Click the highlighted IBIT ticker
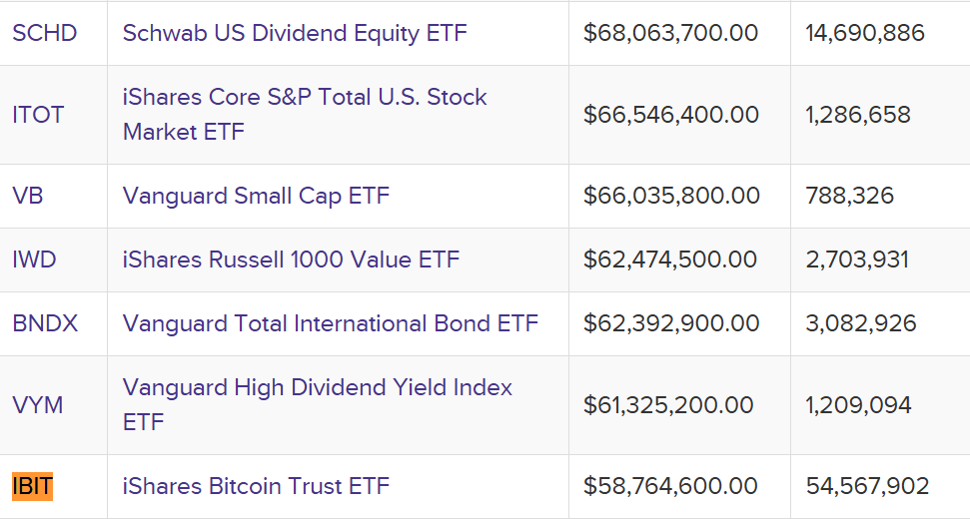Screen dimensions: 970x519 tap(33, 487)
